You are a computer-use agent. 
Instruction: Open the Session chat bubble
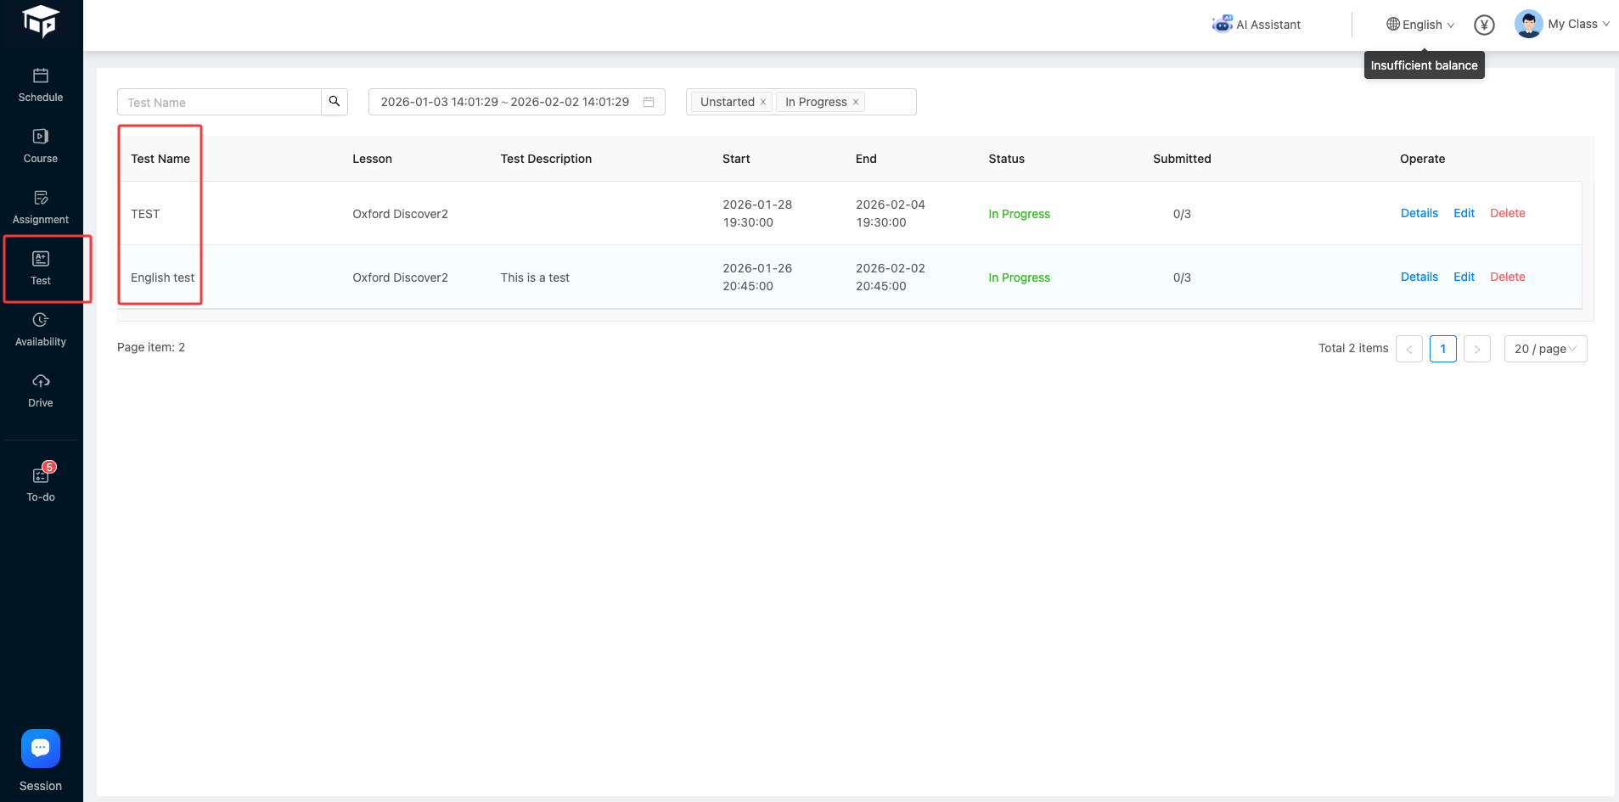click(41, 749)
